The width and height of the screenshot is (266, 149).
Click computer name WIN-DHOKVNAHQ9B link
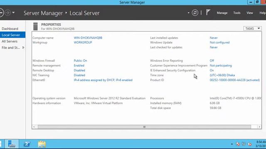point(88,38)
